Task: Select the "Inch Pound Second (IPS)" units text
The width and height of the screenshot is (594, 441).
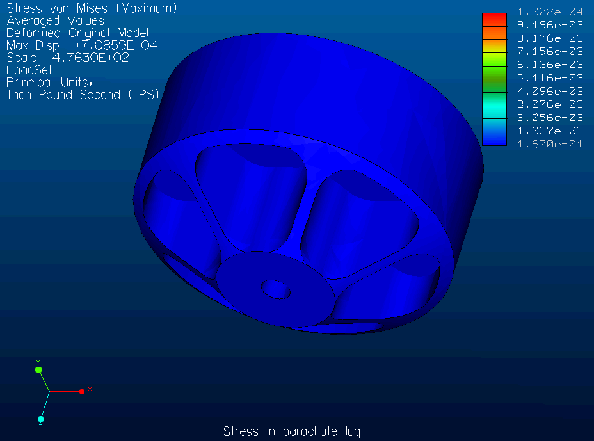Action: [x=83, y=95]
